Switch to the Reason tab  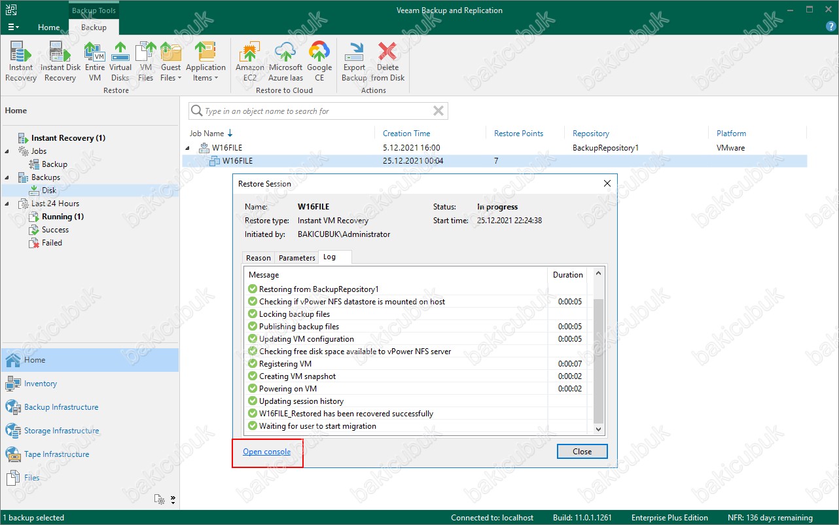pos(258,257)
